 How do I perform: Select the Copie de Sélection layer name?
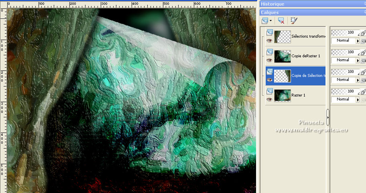(308, 75)
